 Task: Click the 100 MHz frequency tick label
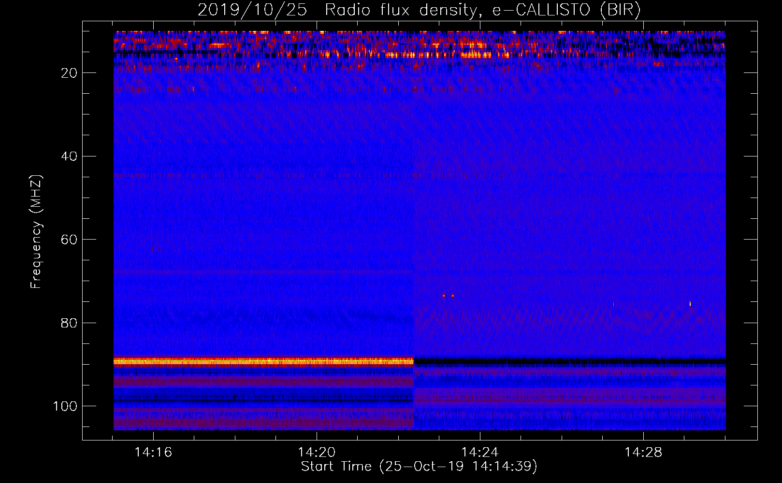65,406
